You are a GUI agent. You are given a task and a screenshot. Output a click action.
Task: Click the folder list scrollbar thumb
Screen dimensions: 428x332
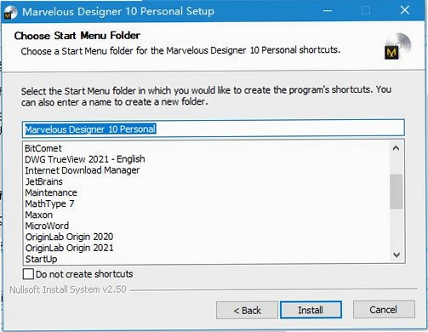click(x=396, y=192)
